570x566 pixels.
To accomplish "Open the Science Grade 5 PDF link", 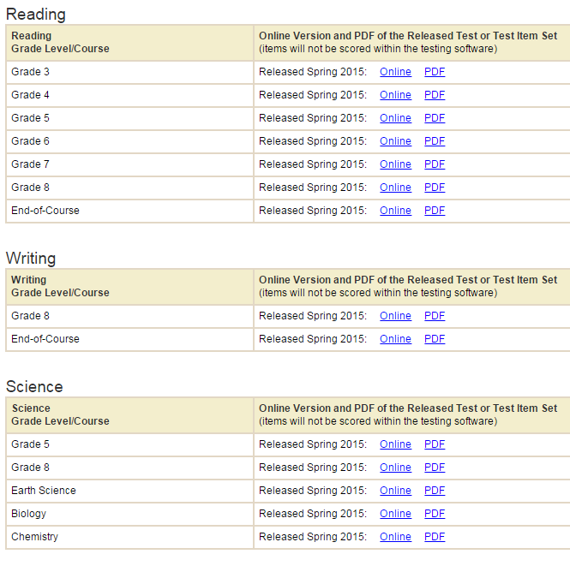I will click(x=435, y=444).
